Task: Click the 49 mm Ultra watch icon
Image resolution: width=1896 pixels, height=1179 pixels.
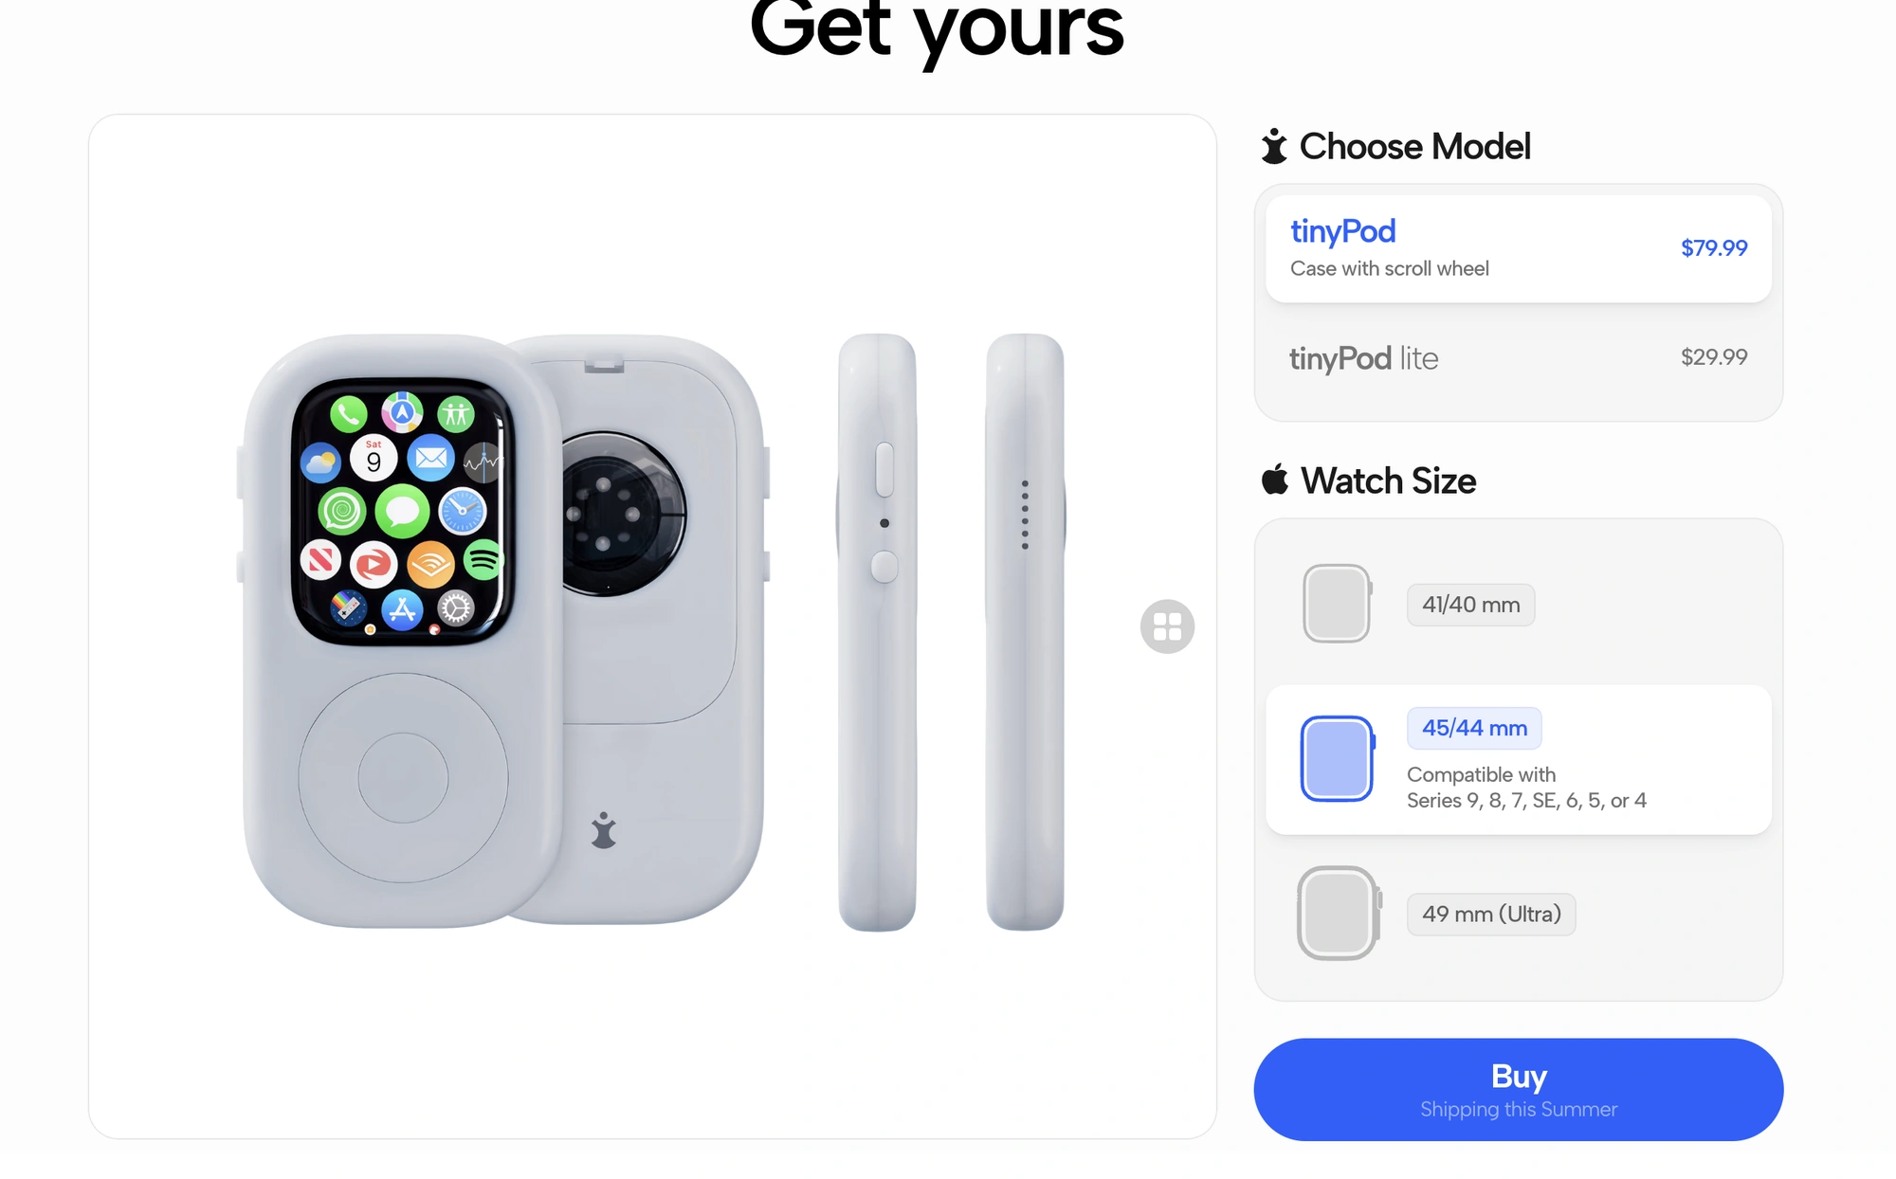Action: coord(1339,914)
